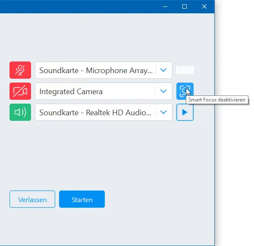Click the microphone level meter bars
This screenshot has height=246, width=254.
185,70
